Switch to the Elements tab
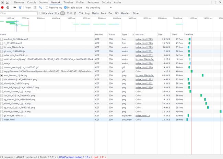 pos(19,2)
